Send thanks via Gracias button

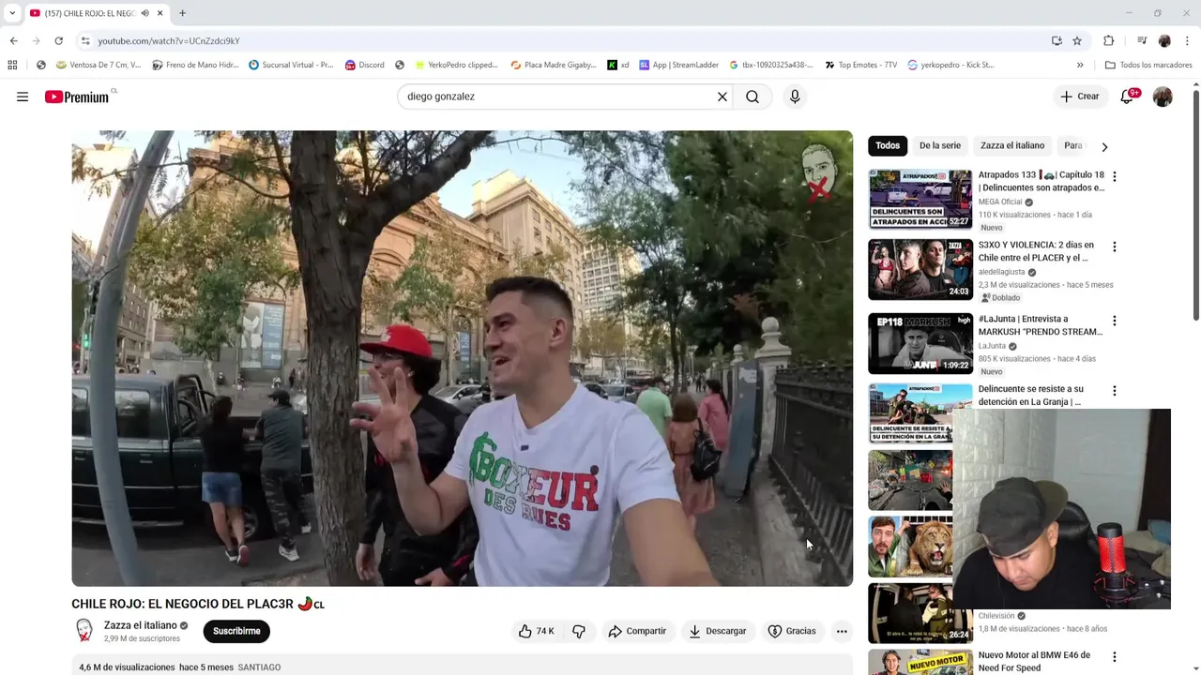coord(792,631)
